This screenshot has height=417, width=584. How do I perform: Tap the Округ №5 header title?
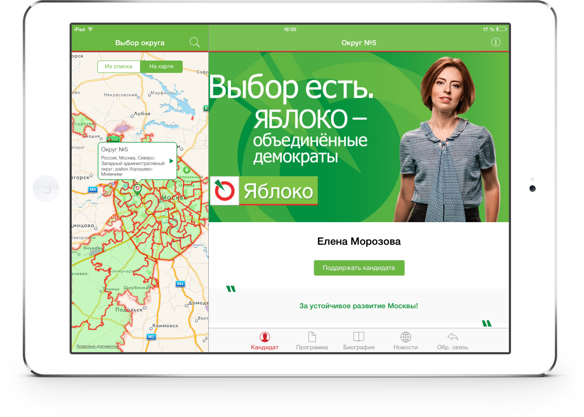coord(359,43)
